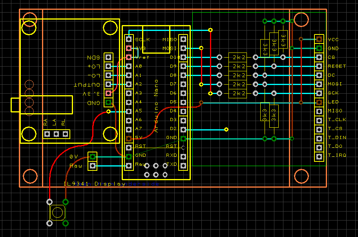The width and height of the screenshot is (358, 237).
Task: Select the top-right orange mounting hole
Action: coord(301,20)
